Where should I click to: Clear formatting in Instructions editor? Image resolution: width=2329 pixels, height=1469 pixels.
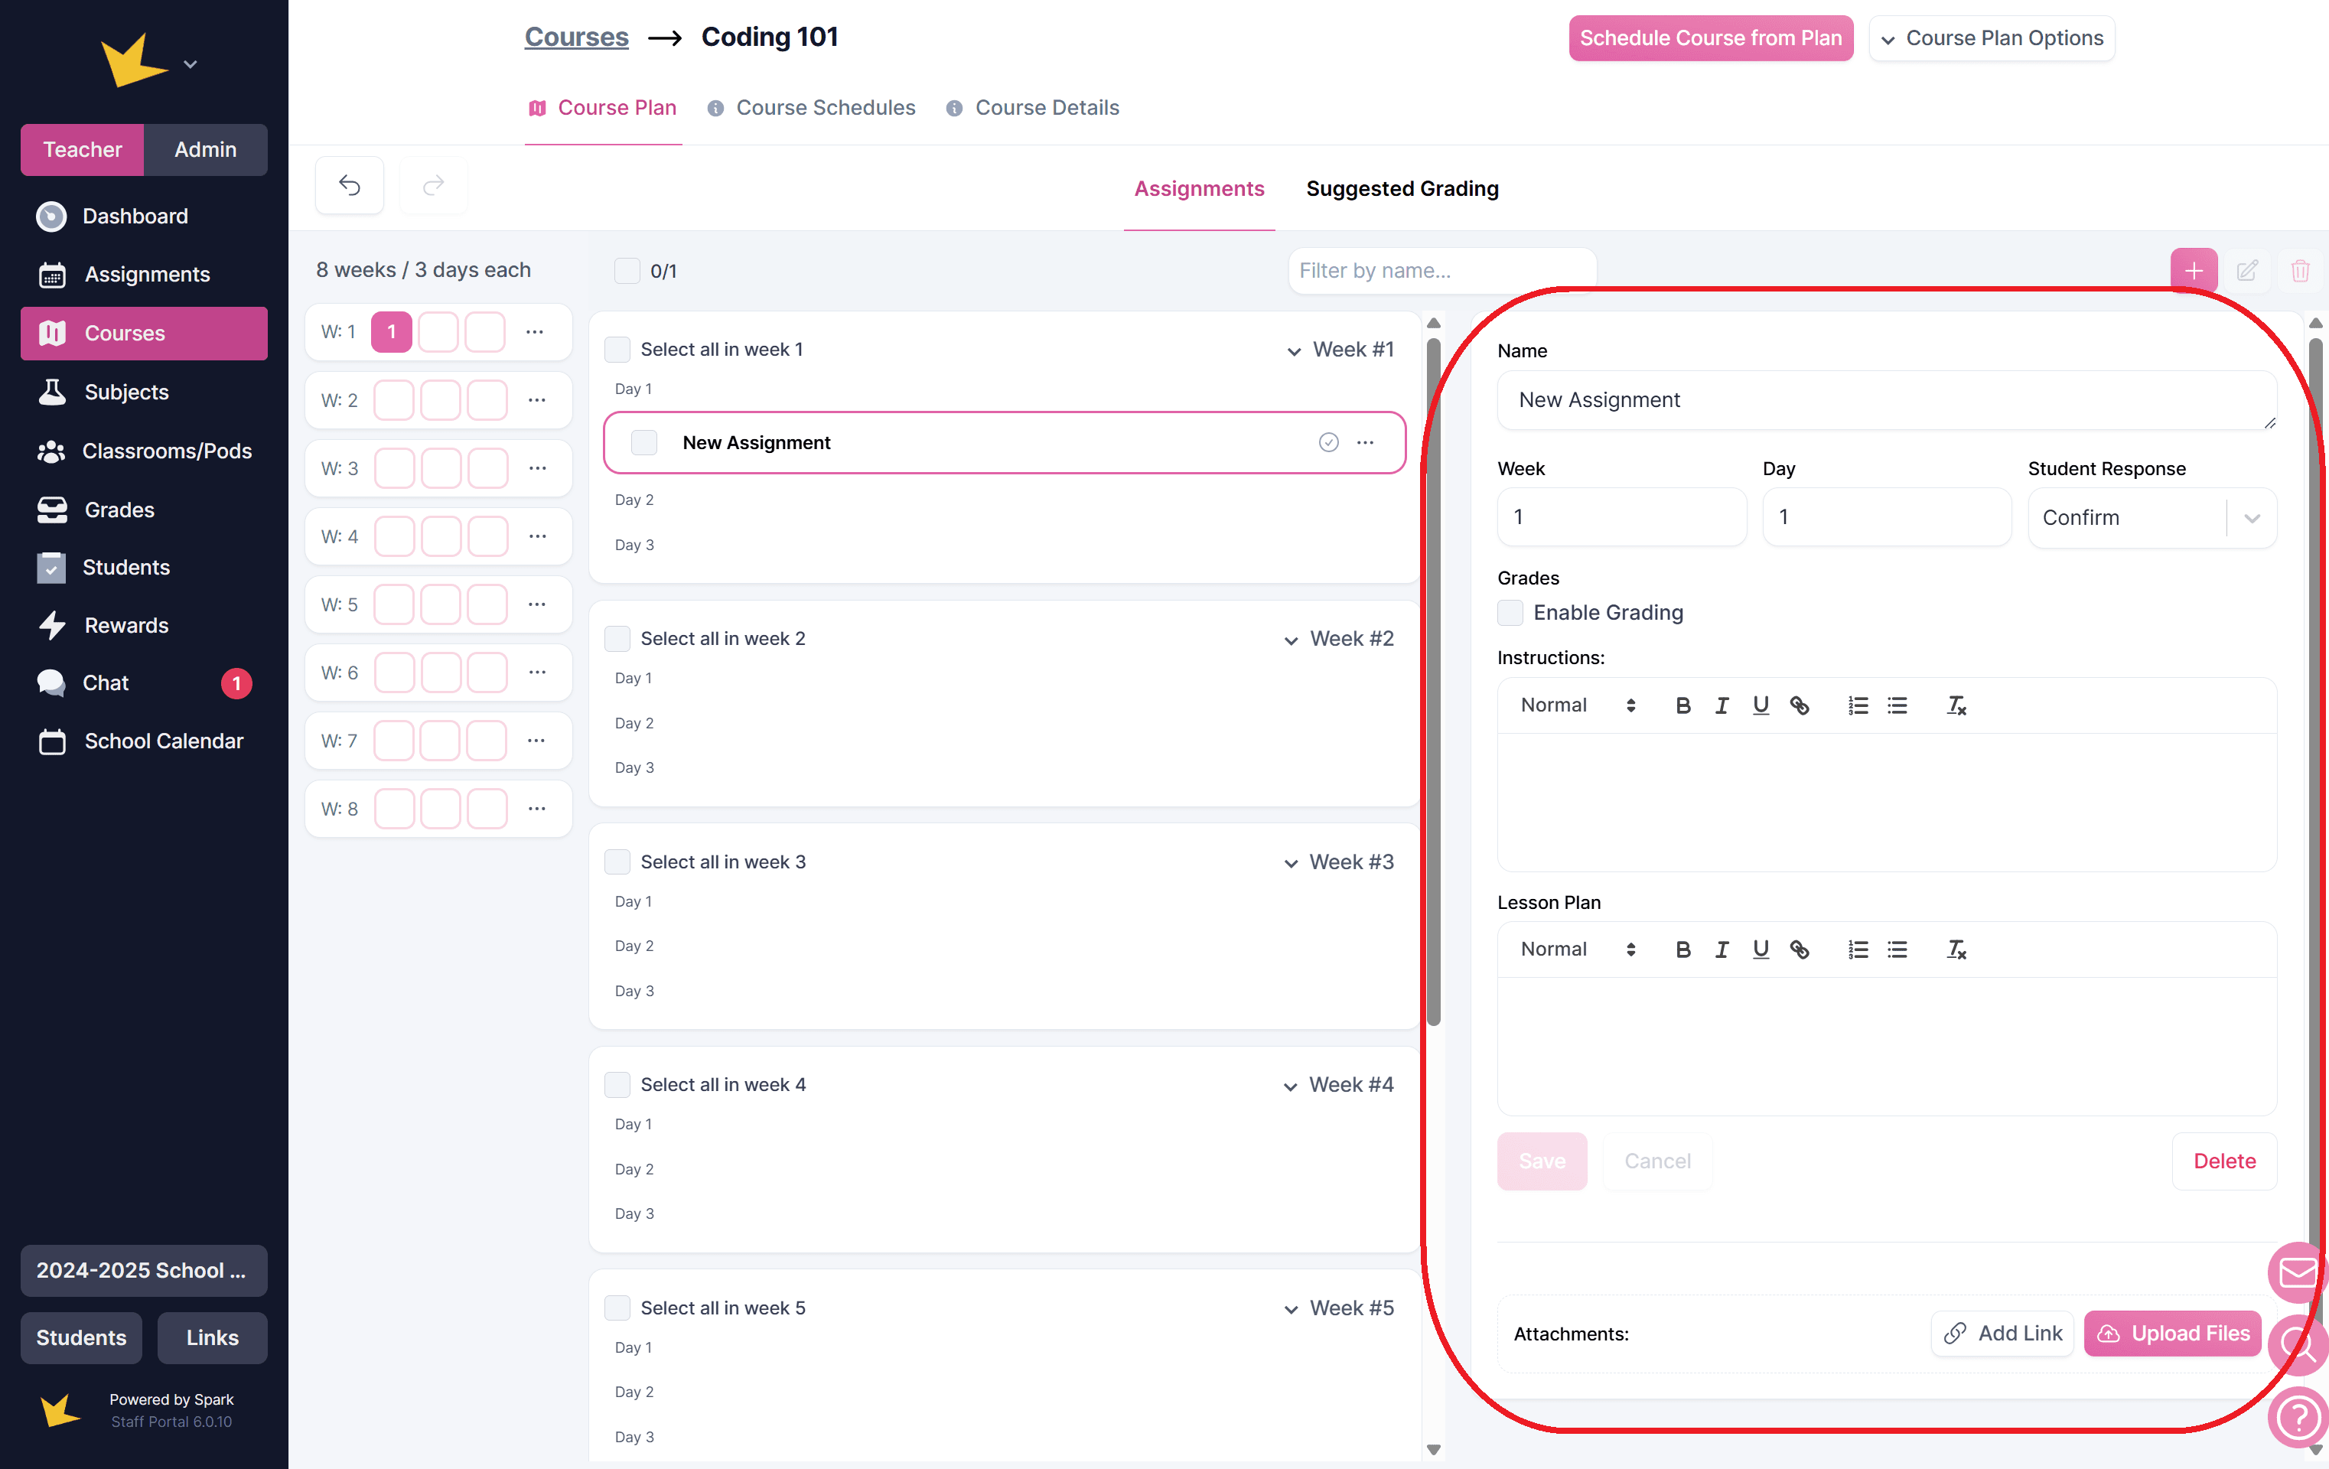(x=1956, y=705)
